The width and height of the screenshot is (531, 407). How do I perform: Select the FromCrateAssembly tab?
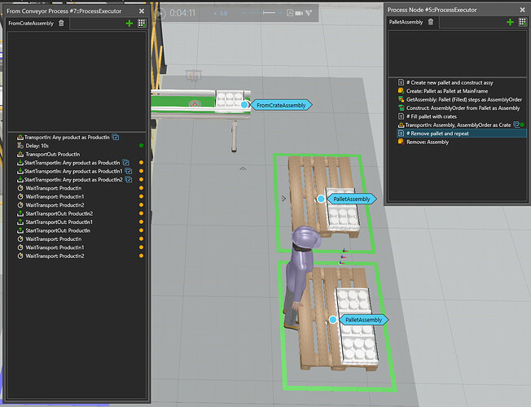pos(31,24)
